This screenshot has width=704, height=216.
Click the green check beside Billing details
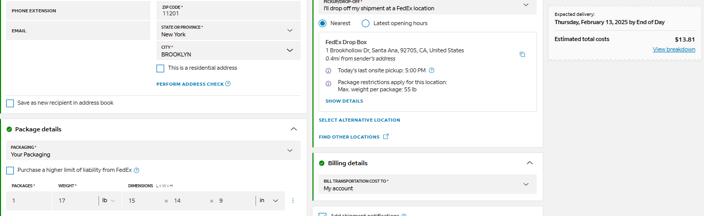(322, 163)
